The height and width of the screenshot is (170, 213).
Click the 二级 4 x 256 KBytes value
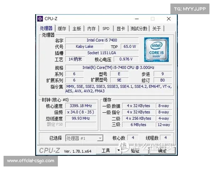(138, 118)
